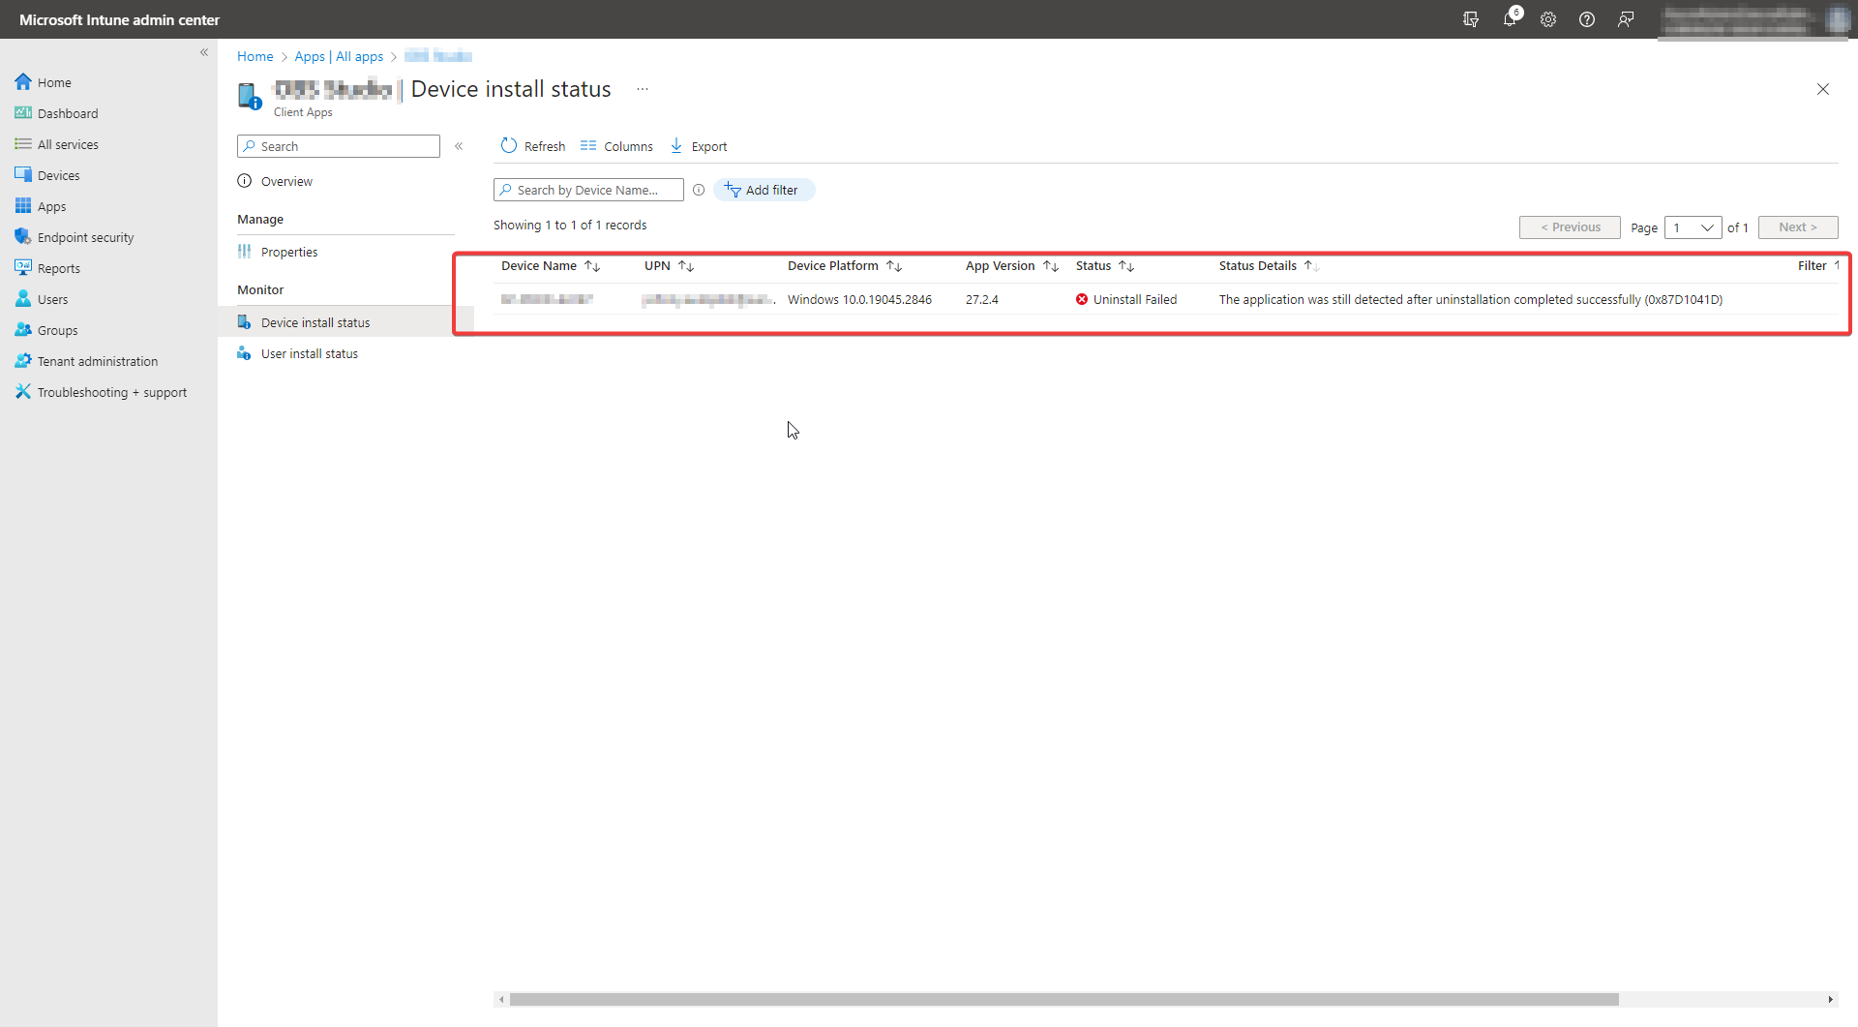Screen dimensions: 1858x1027
Task: Navigate to Apps | All apps breadcrumb
Action: click(339, 56)
